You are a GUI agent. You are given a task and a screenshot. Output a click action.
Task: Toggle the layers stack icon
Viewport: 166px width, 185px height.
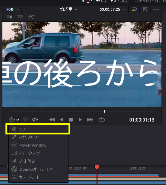point(25,119)
